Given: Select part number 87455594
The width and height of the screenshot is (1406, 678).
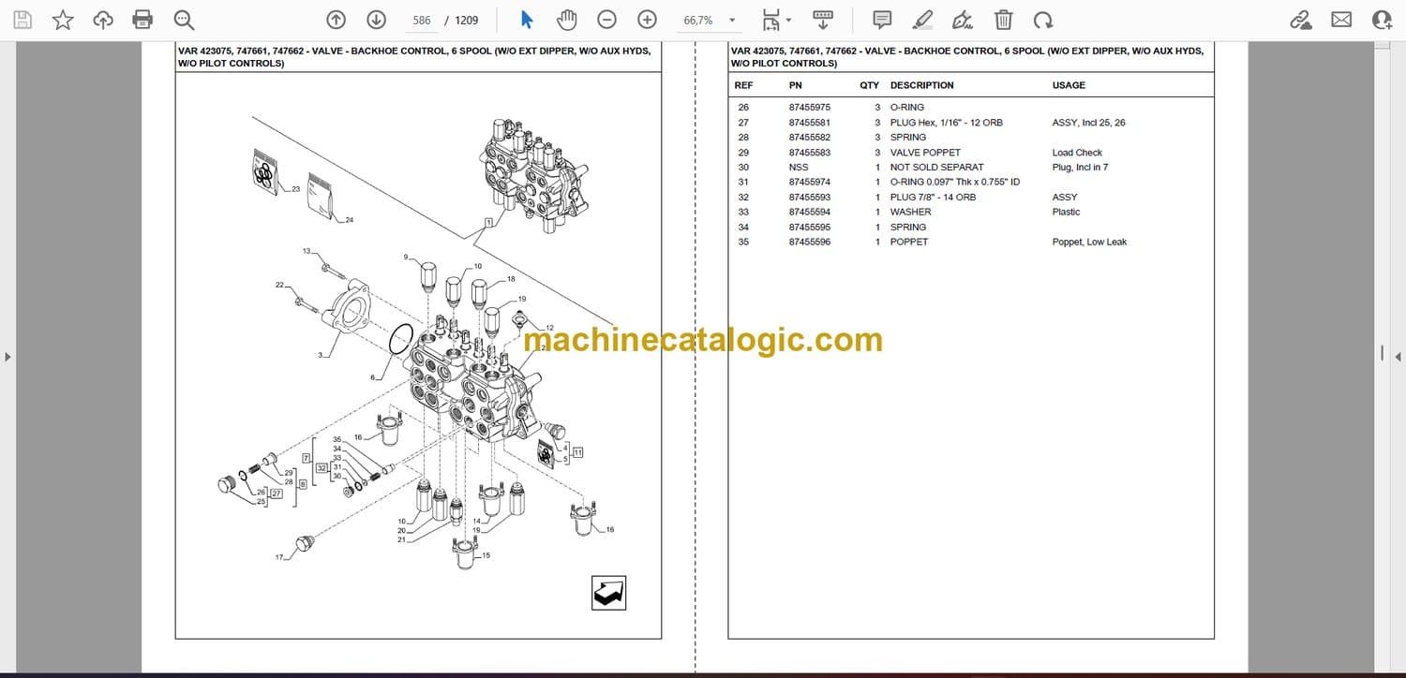Looking at the screenshot, I should tap(810, 212).
